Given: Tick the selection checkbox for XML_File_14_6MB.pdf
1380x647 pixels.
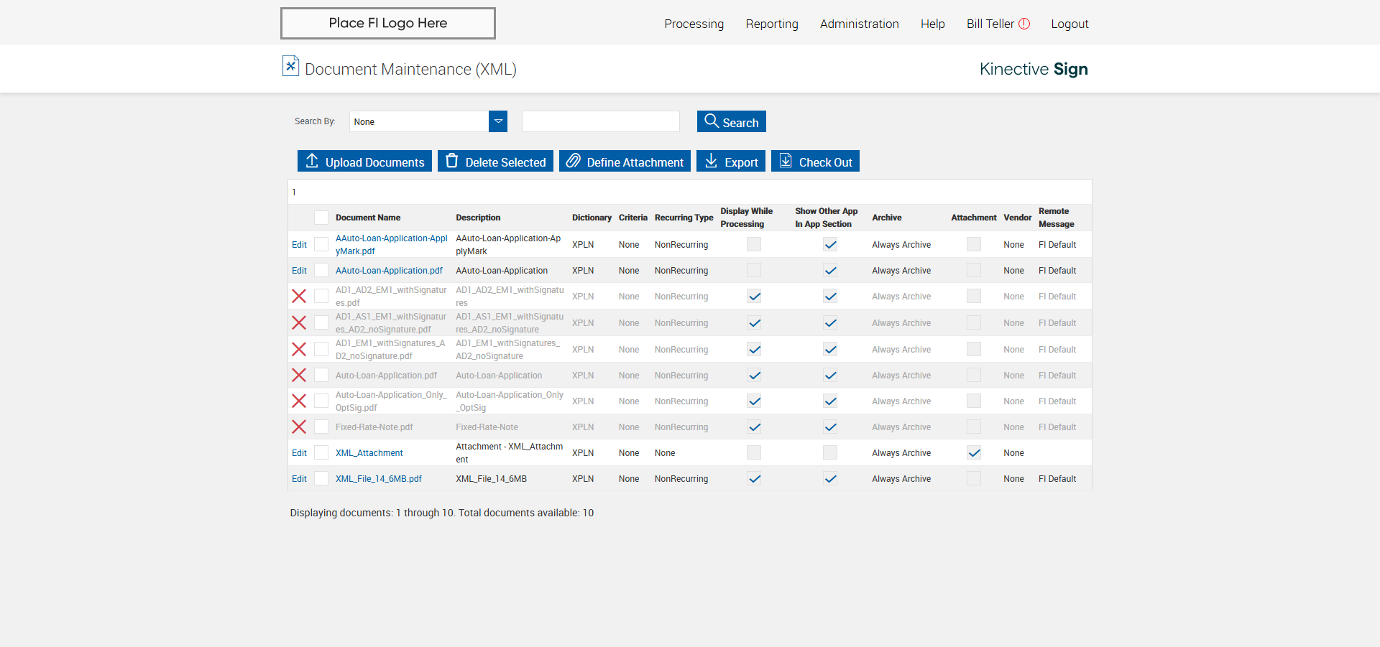Looking at the screenshot, I should tap(321, 479).
